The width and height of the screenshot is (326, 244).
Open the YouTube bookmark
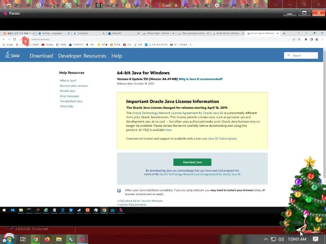48,44
